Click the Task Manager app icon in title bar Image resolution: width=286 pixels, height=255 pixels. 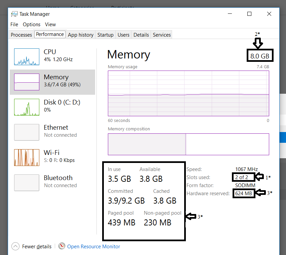[14, 14]
